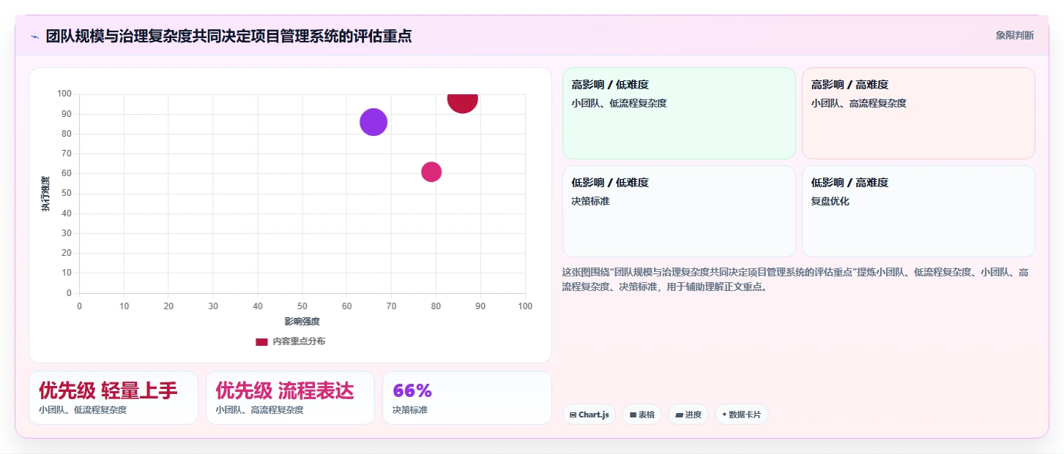Open the 优先级 流程表达 stat card
Screen dimensions: 1064x454
(x=290, y=398)
